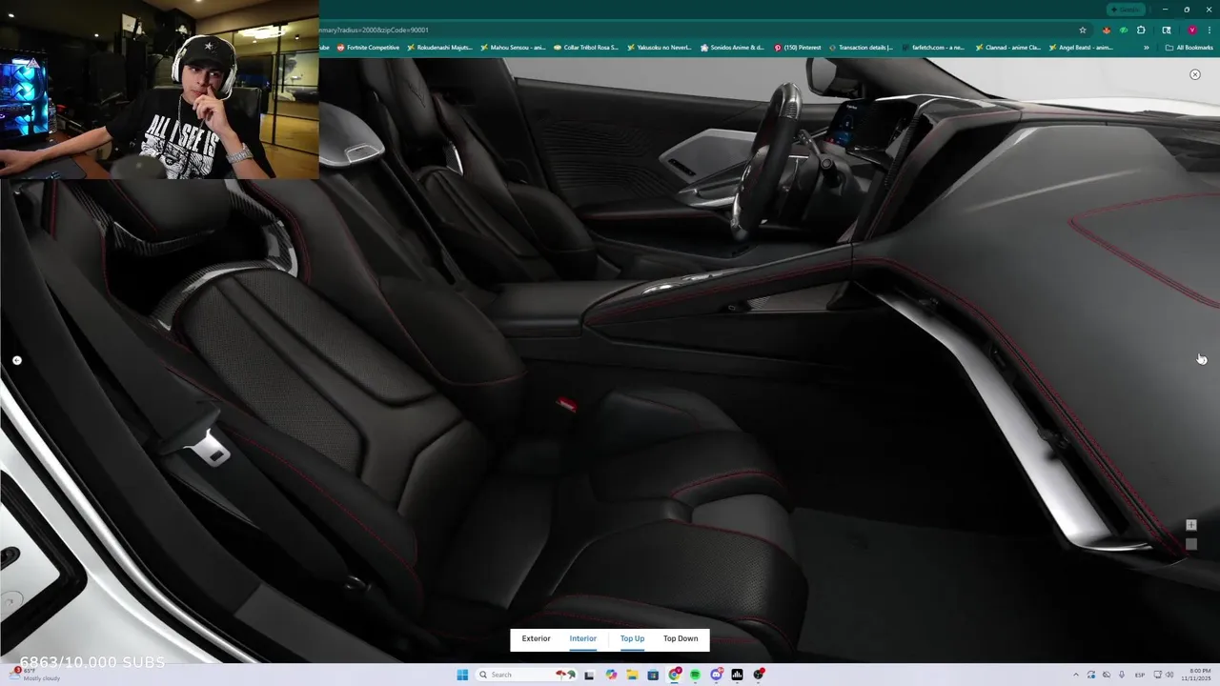Open the weather widget Mostly cloudy
The width and height of the screenshot is (1220, 686).
(33, 675)
